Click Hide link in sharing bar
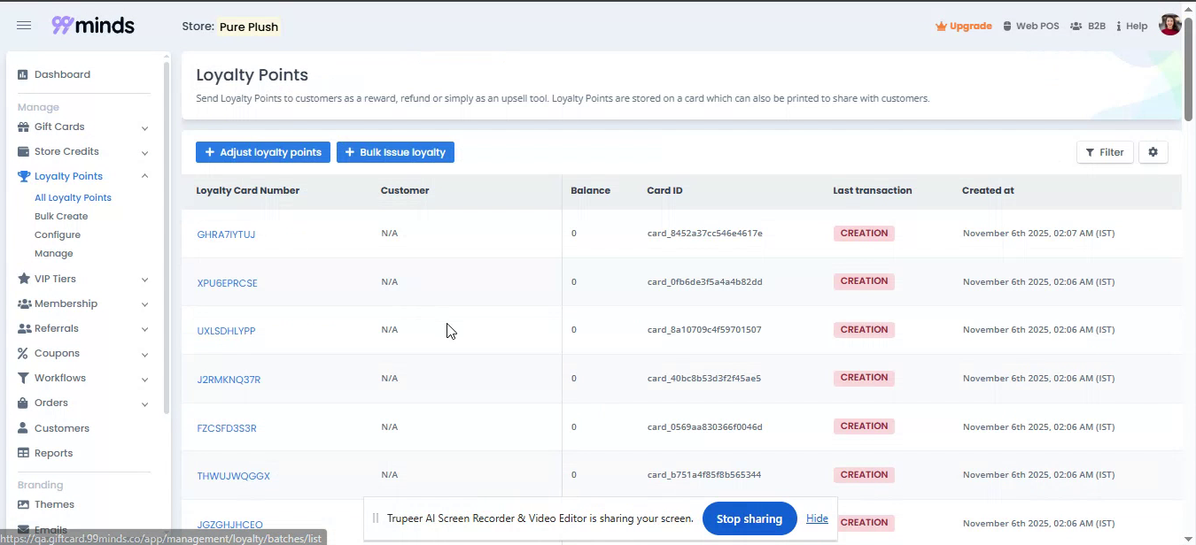1196x545 pixels. 817,518
